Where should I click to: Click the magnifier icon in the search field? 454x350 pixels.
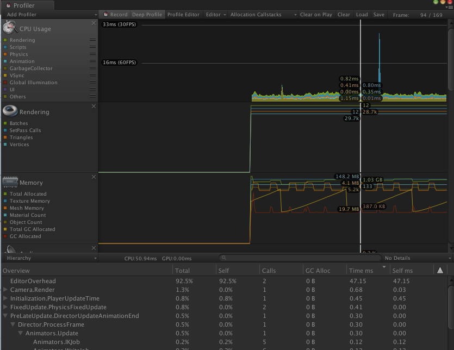pyautogui.click(x=223, y=258)
